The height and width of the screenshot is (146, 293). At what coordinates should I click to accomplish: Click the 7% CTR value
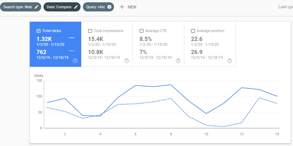coord(143,52)
